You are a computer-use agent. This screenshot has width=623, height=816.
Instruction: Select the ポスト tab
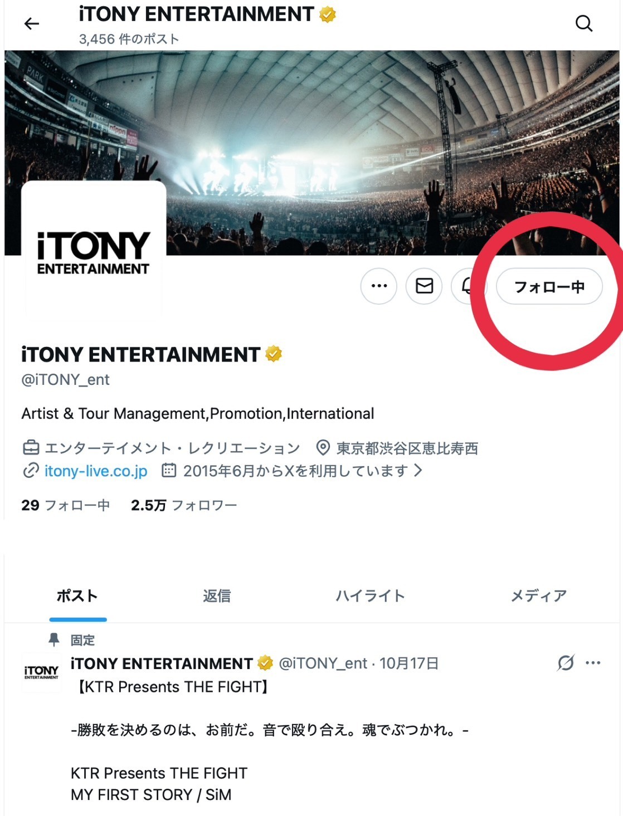click(77, 596)
